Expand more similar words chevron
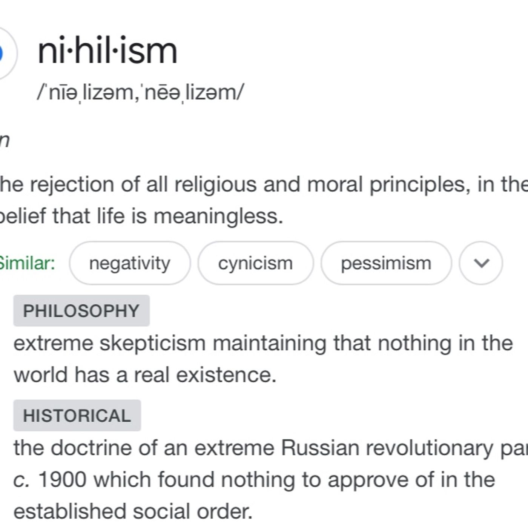This screenshot has height=528, width=528. [481, 263]
